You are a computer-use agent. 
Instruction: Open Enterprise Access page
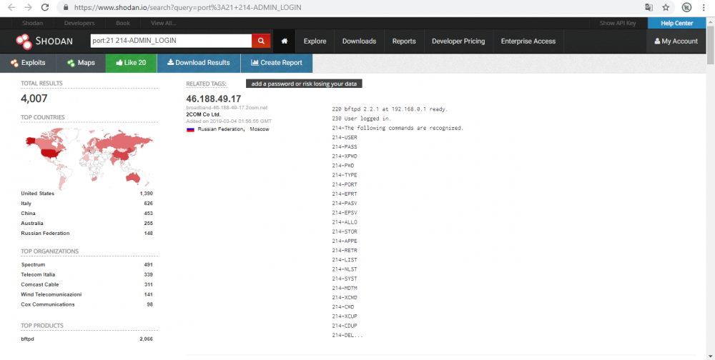[528, 41]
